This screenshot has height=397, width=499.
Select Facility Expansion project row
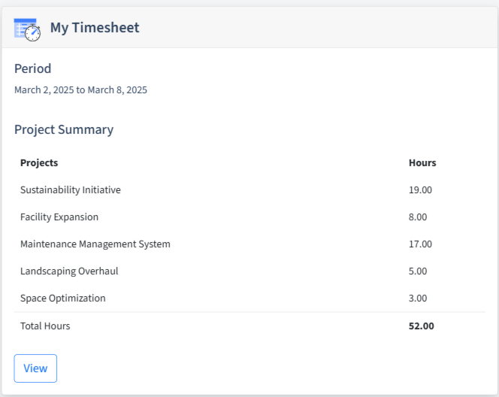point(249,217)
